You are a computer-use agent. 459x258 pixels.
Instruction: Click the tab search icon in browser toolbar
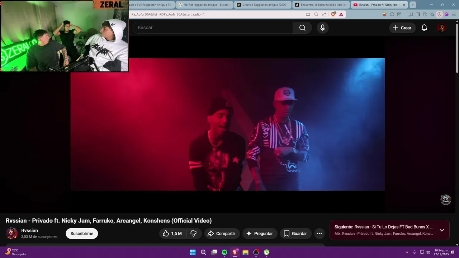(x=399, y=14)
